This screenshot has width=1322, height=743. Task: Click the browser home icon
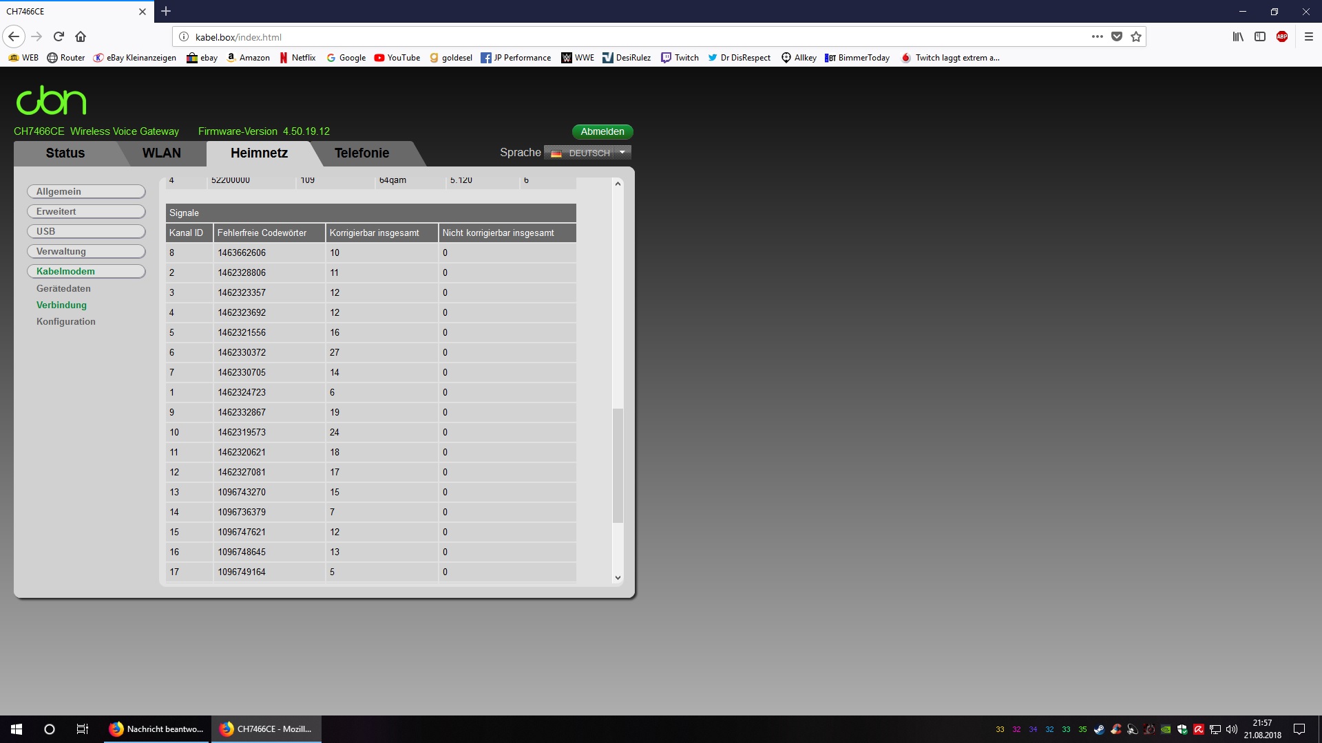(81, 36)
